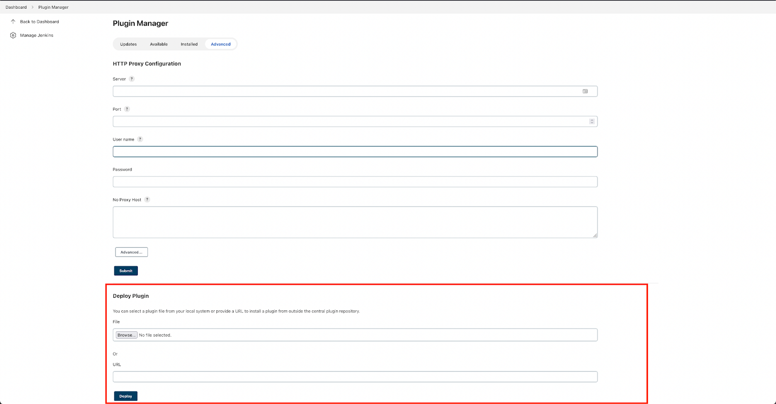This screenshot has height=404, width=776.
Task: Click into the Password field
Action: 355,182
